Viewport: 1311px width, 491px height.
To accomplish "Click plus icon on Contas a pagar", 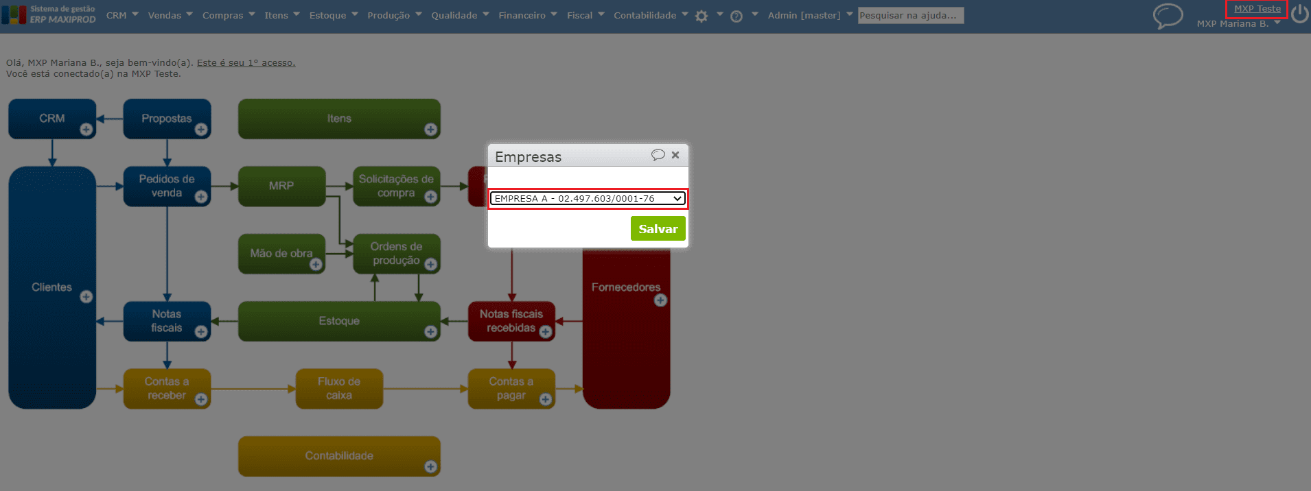I will click(546, 399).
